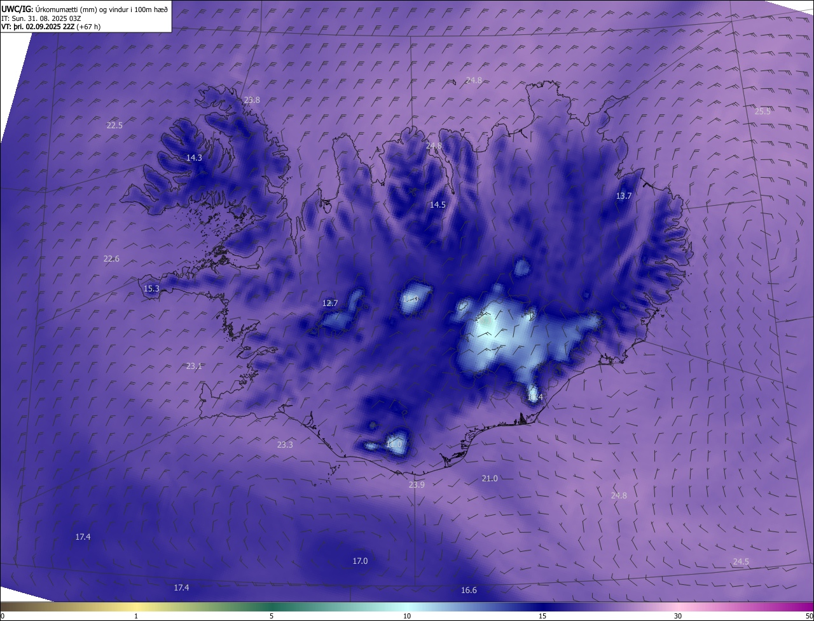Click the 23.8 value label
Screen dimensions: 814x621
point(252,100)
